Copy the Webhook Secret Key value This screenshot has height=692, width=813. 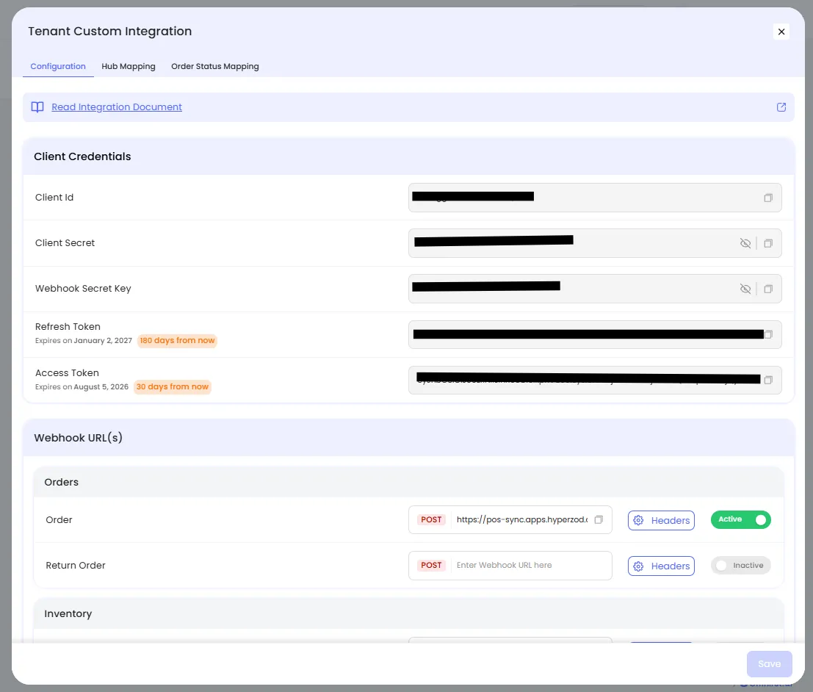coord(768,289)
